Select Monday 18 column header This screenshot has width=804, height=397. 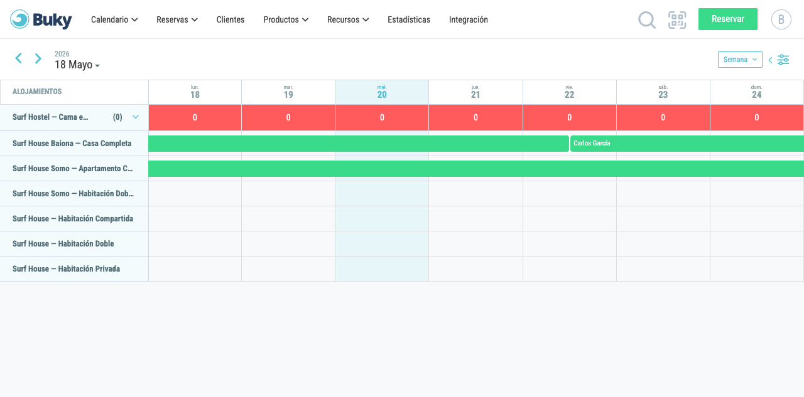(195, 92)
